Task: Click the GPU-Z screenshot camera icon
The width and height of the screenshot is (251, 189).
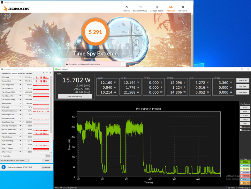Action: (x=43, y=73)
